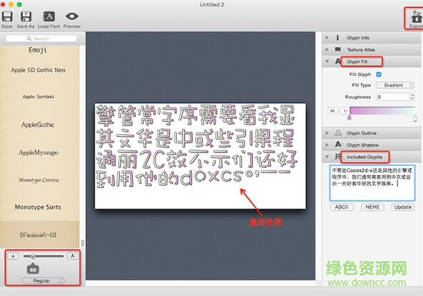Click the Update button
Viewport: 423px width, 296px height.
[x=403, y=207]
